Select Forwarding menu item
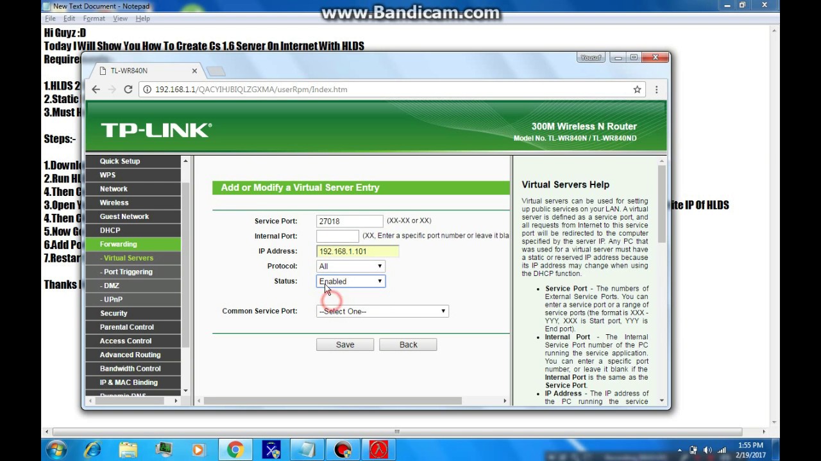The image size is (821, 461). [x=133, y=244]
